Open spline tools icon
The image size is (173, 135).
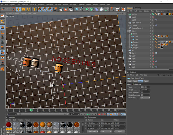[82, 9]
